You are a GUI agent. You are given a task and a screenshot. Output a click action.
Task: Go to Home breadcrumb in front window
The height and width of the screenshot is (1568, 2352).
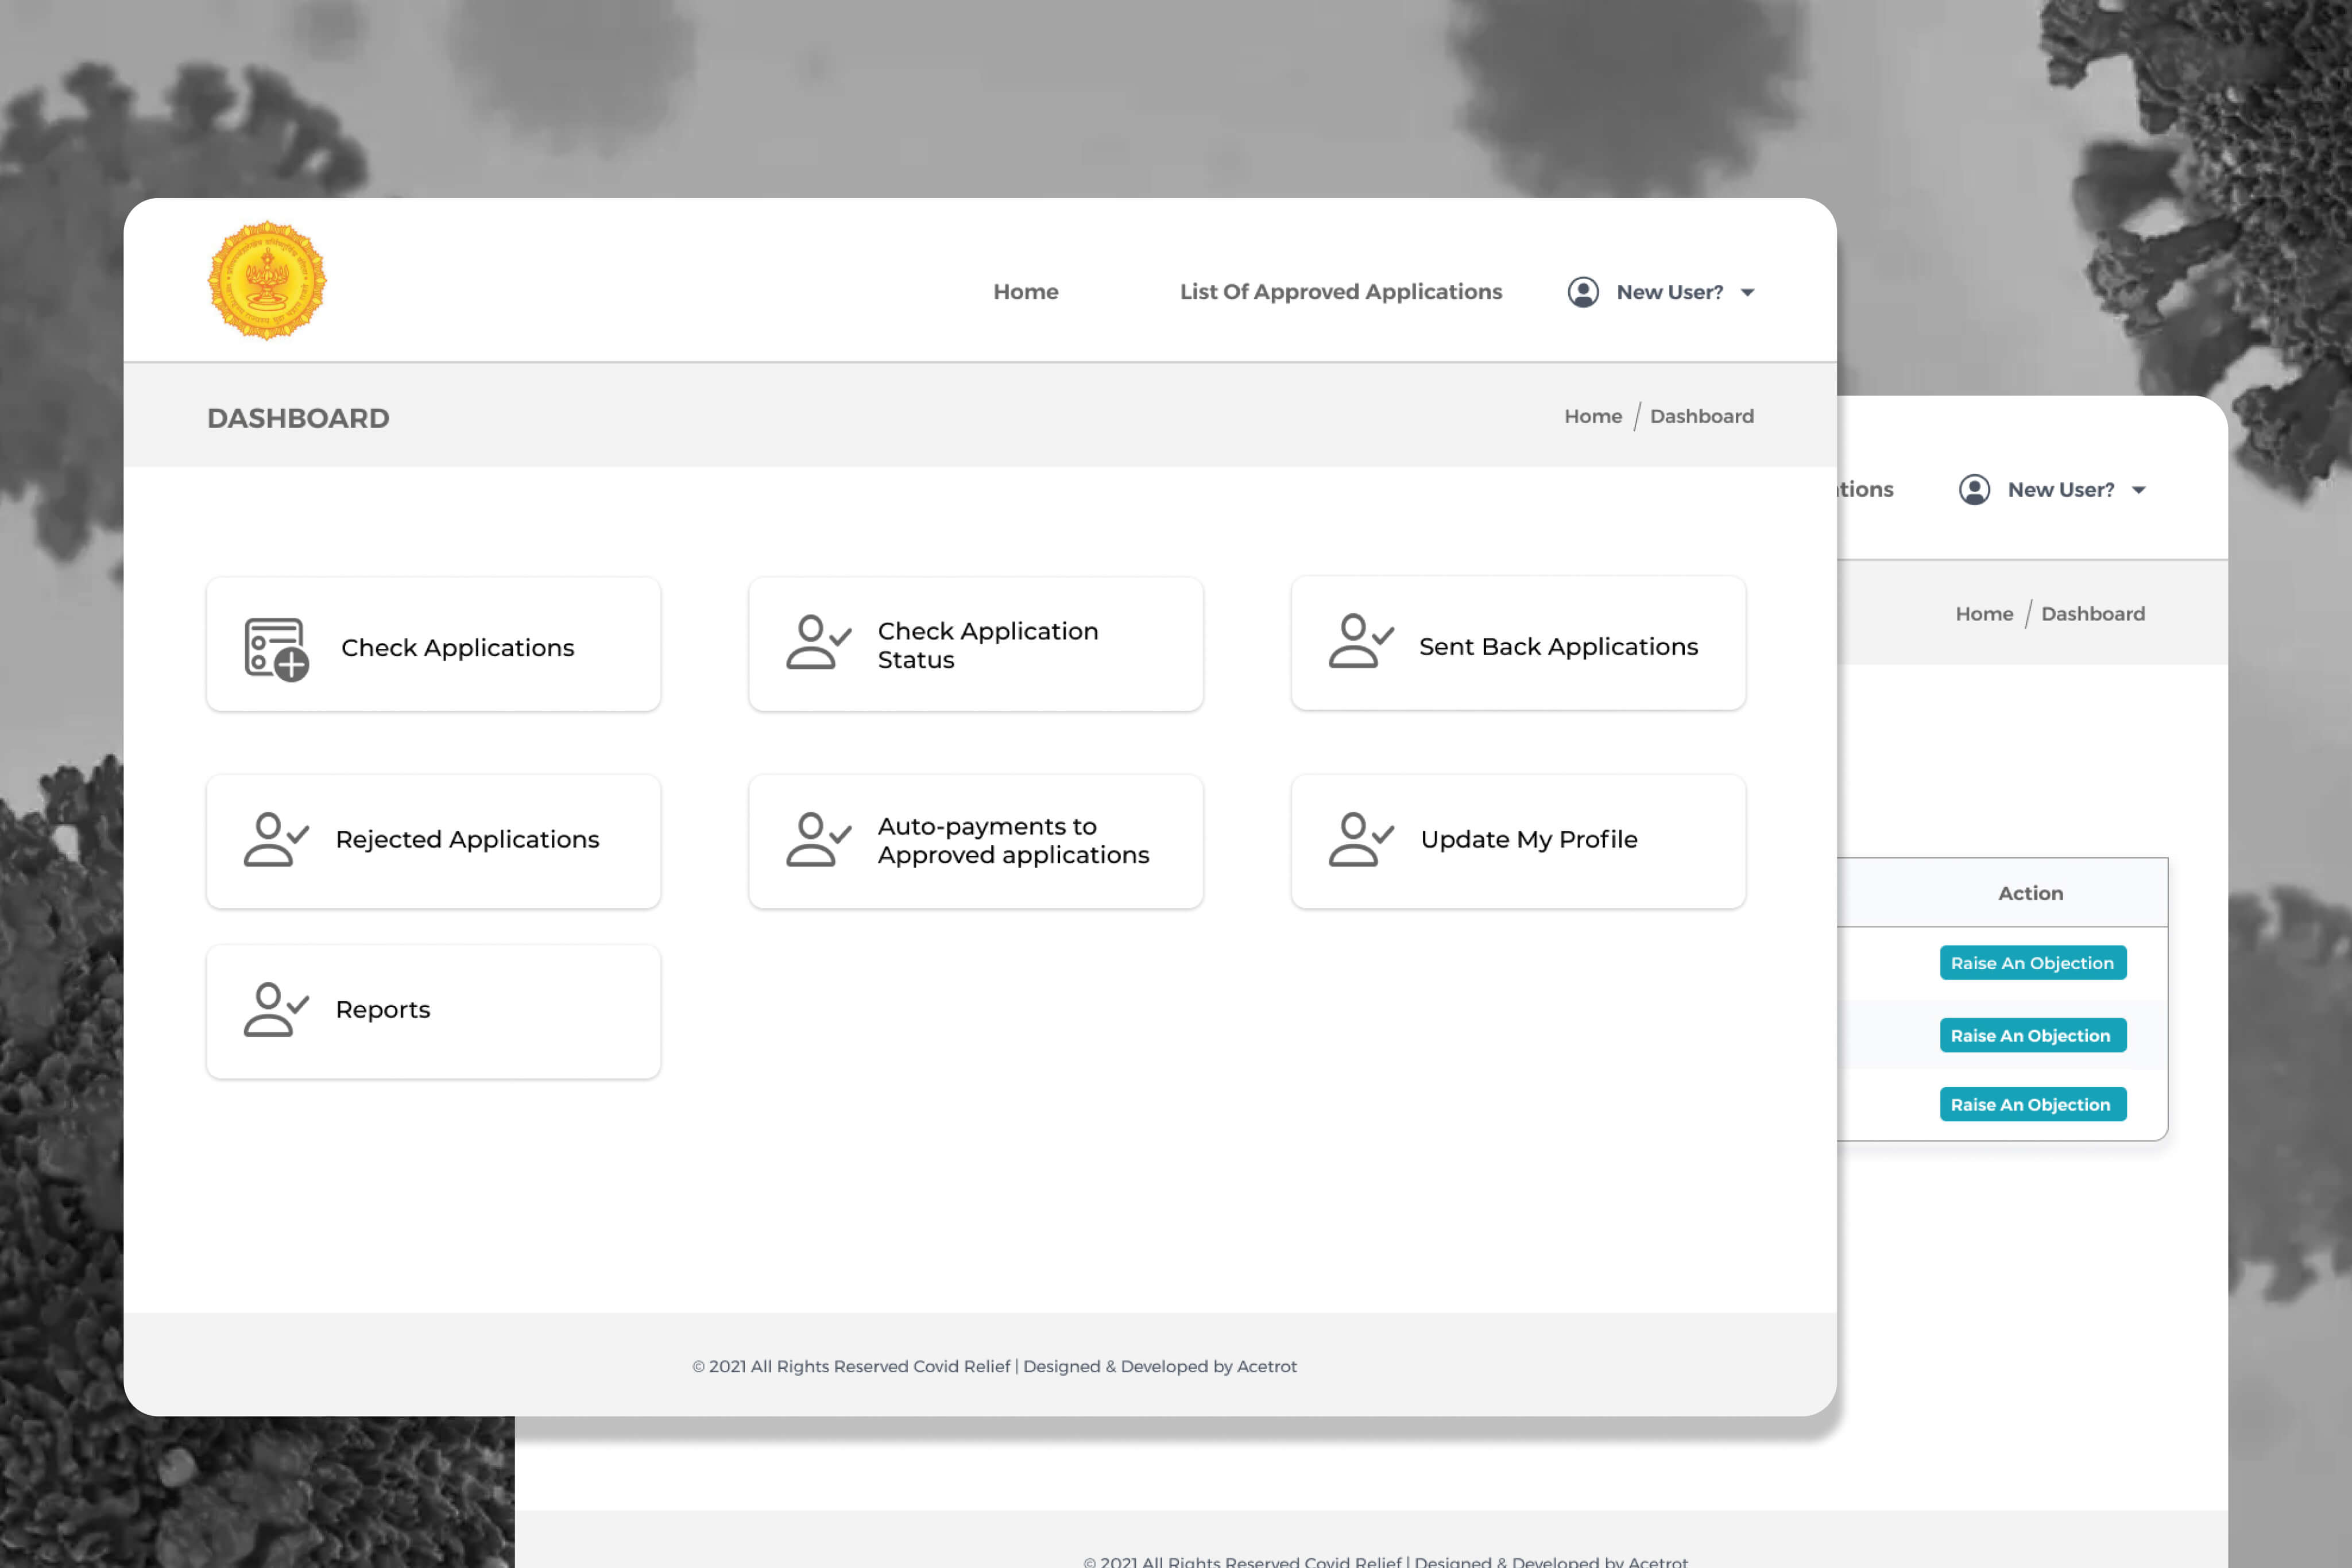[x=1593, y=416]
